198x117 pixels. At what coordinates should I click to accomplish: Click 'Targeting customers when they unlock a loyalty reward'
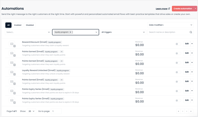tap(46, 74)
